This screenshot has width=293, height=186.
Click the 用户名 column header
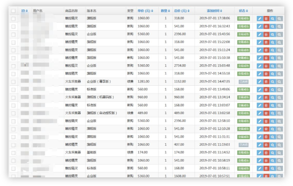[38, 11]
